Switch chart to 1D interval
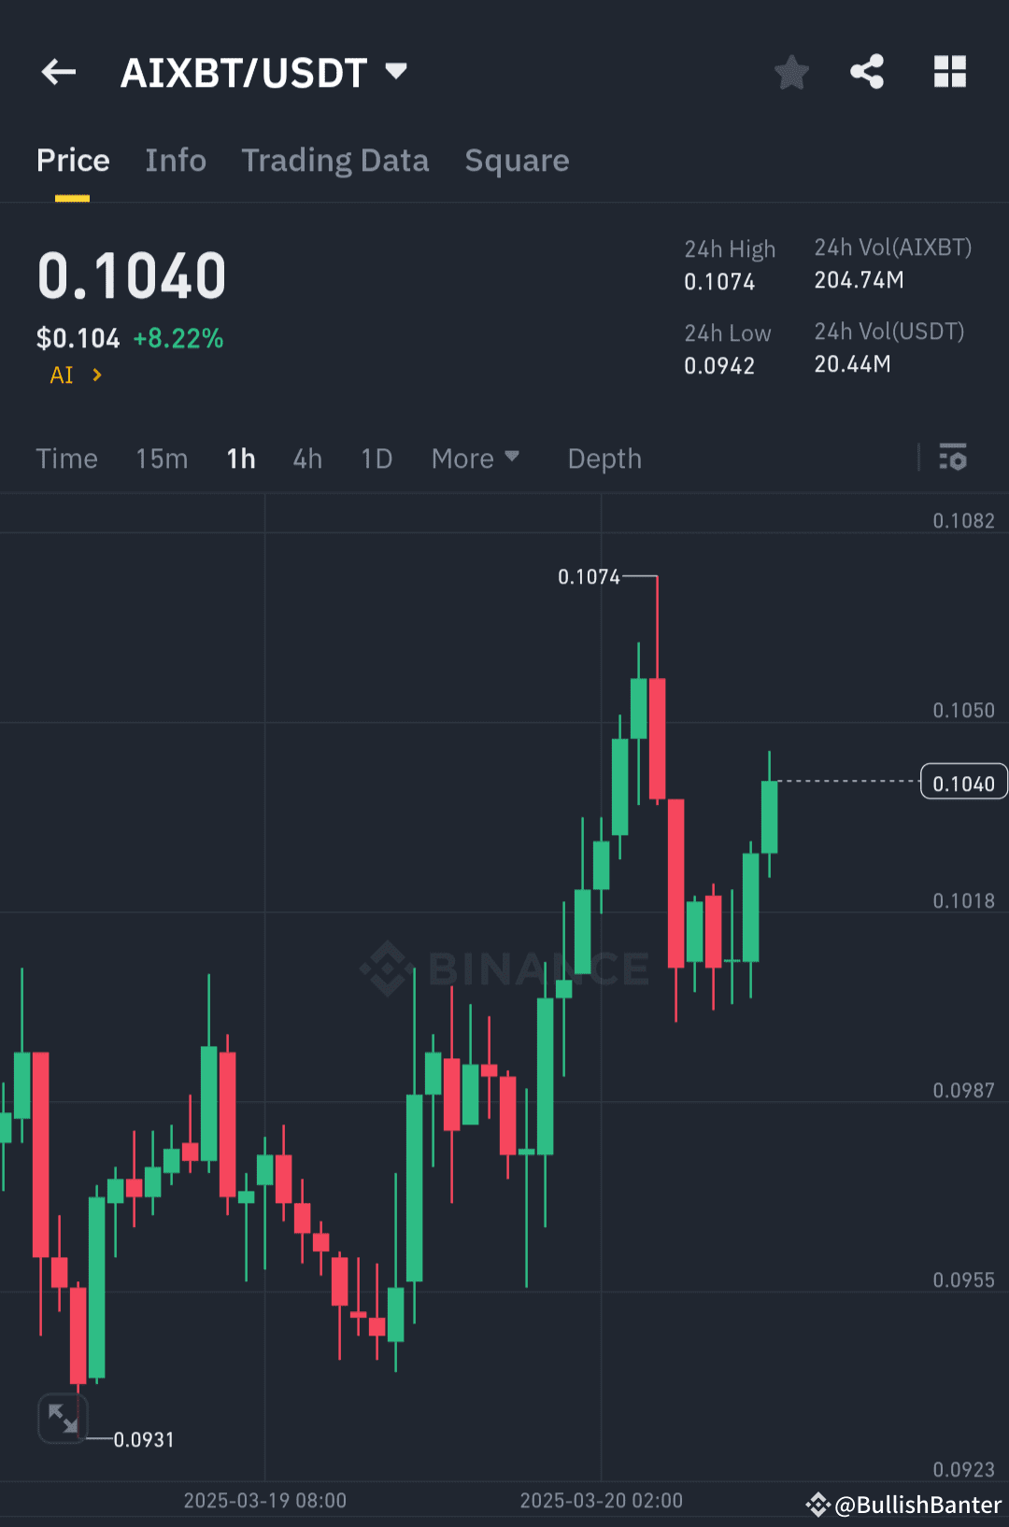The height and width of the screenshot is (1527, 1009). [x=376, y=459]
